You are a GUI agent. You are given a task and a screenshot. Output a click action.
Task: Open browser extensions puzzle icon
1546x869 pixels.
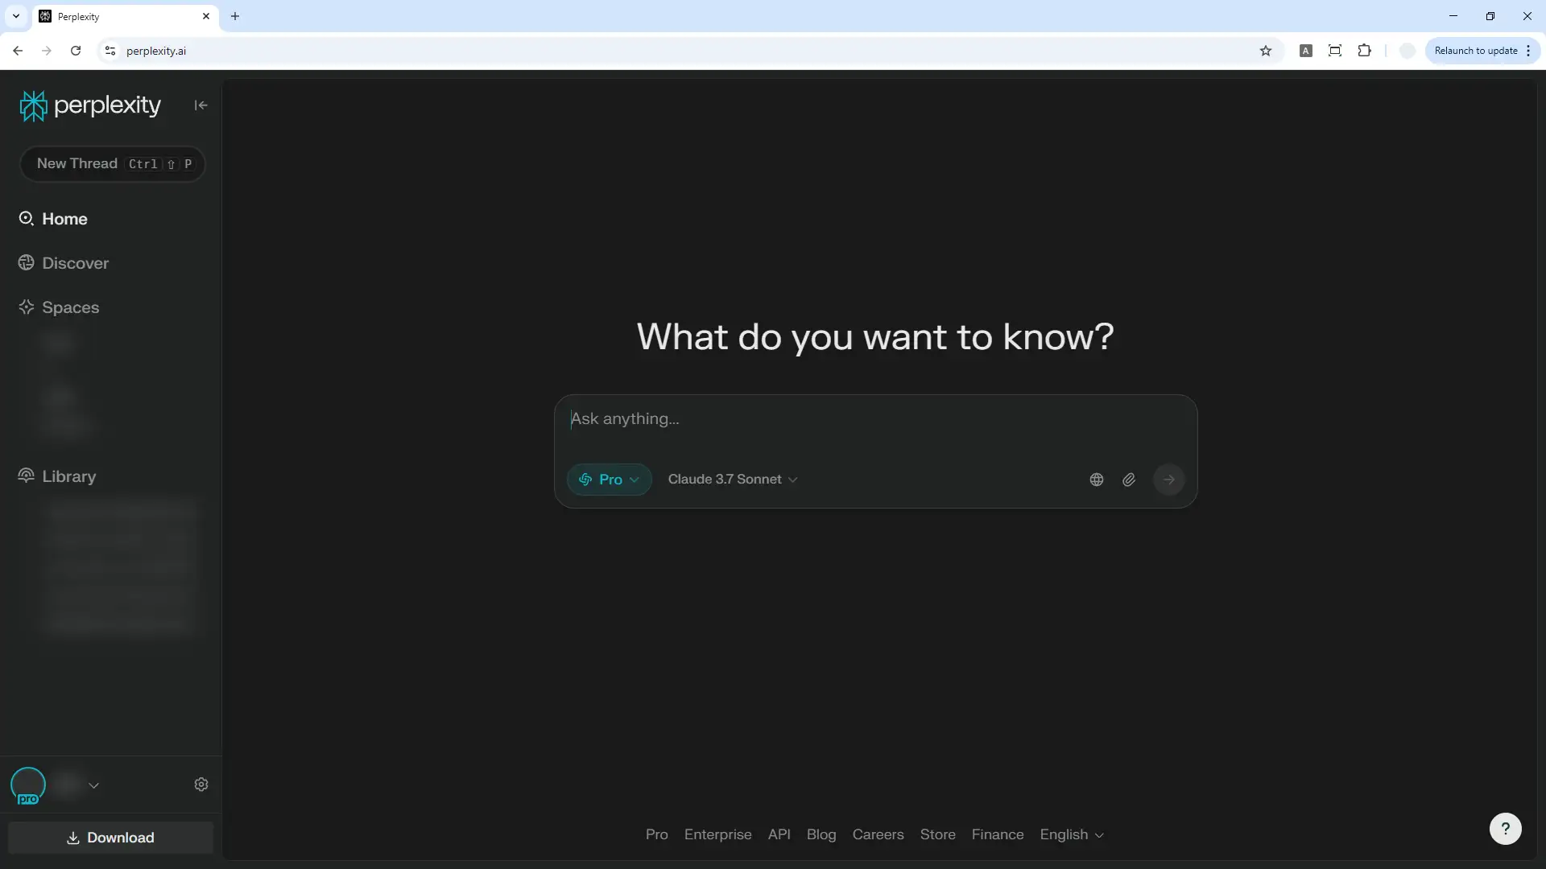coord(1364,51)
